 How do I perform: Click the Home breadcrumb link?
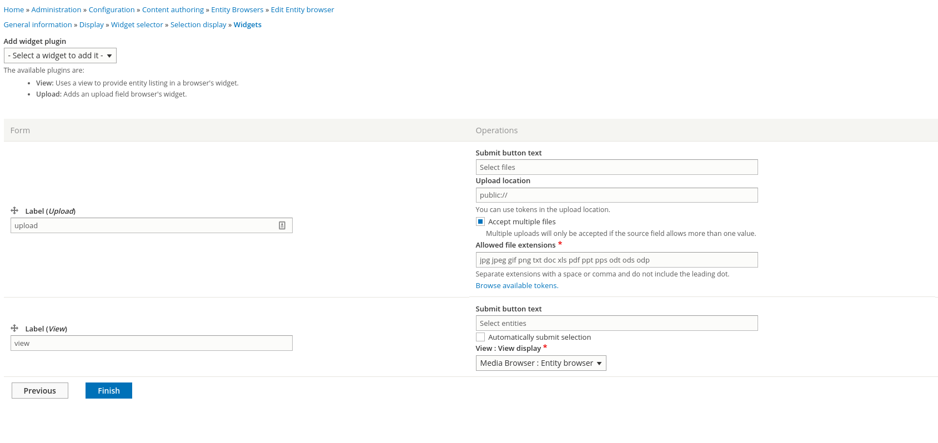14,9
